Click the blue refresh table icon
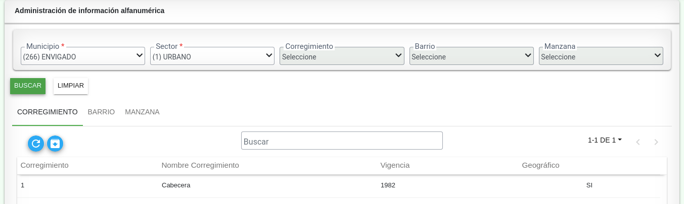The image size is (684, 204). [35, 144]
